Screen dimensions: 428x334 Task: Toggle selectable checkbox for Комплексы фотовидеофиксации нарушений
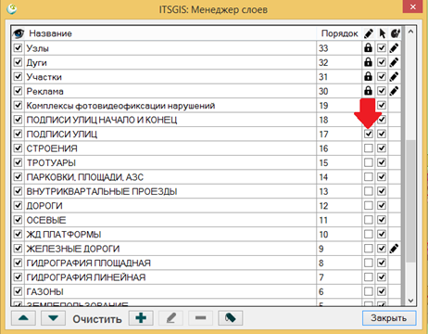(x=382, y=105)
